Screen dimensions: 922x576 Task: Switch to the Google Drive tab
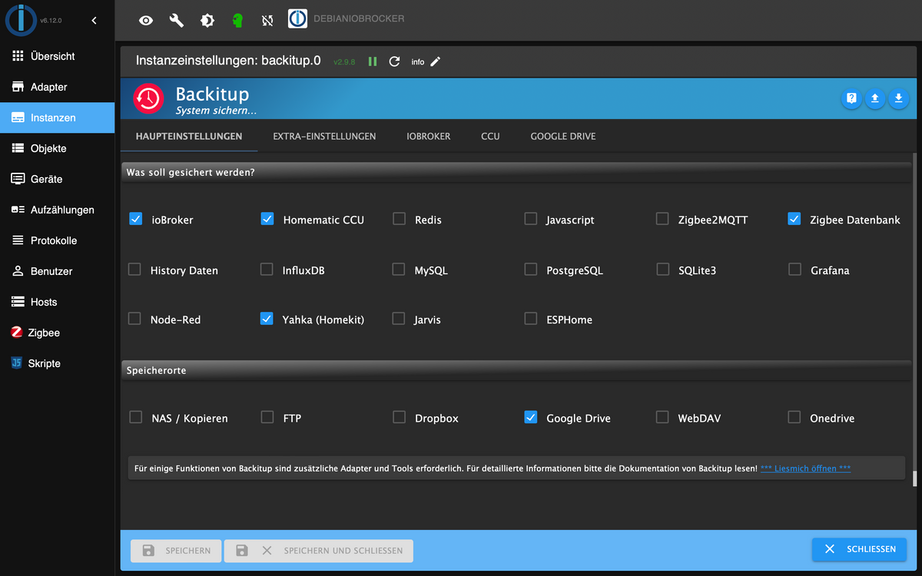click(x=563, y=136)
